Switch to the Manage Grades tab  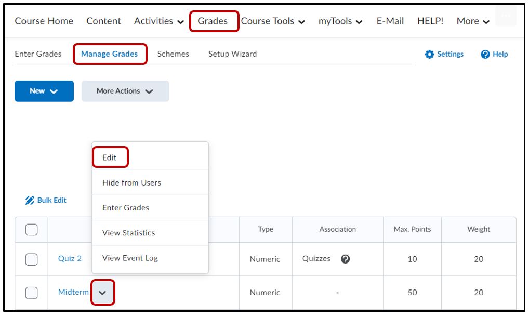point(110,54)
